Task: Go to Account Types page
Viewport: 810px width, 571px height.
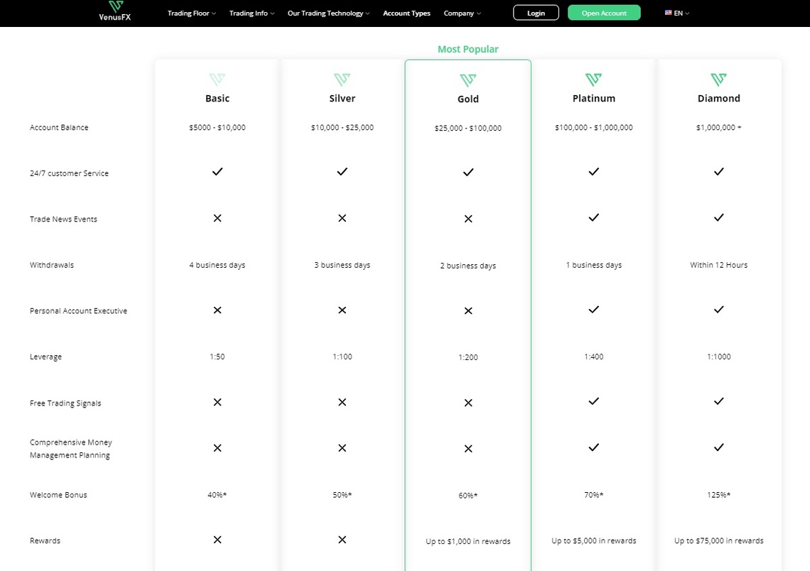Action: click(406, 13)
